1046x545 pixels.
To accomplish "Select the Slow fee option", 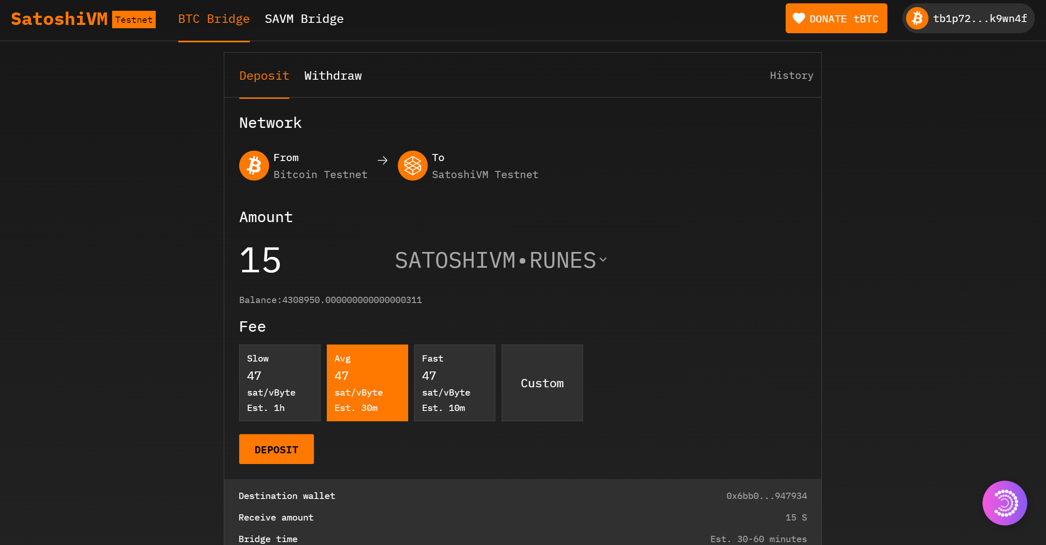I will pyautogui.click(x=280, y=383).
